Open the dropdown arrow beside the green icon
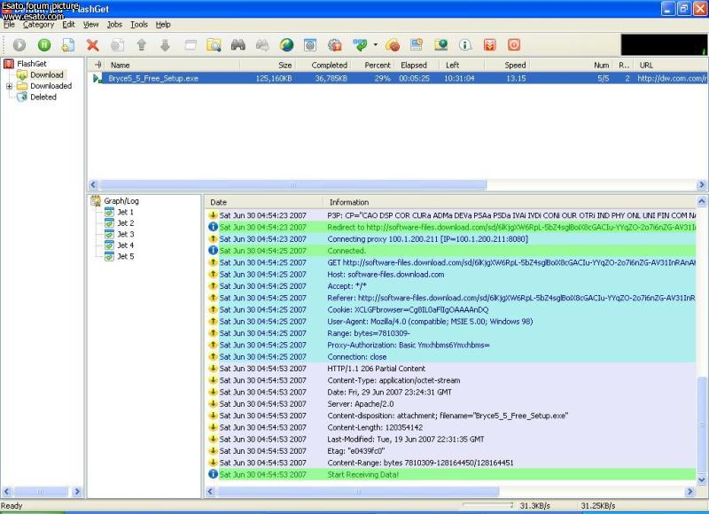Viewport: 709px width, 514px height. point(375,45)
